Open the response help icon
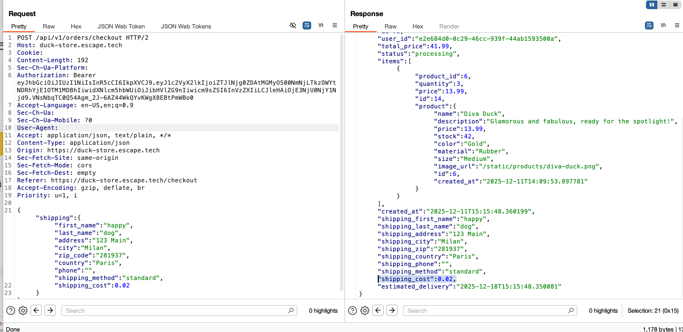 [x=352, y=311]
